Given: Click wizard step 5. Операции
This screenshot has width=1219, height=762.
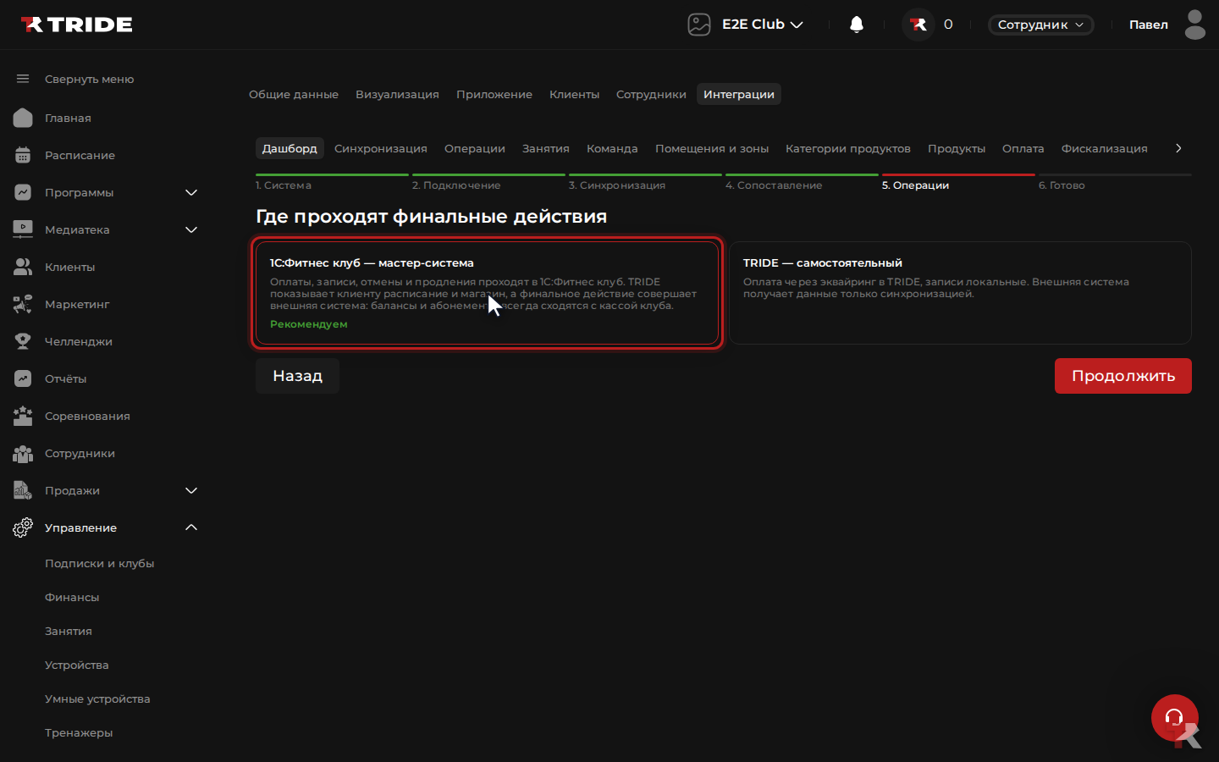Looking at the screenshot, I should (958, 183).
